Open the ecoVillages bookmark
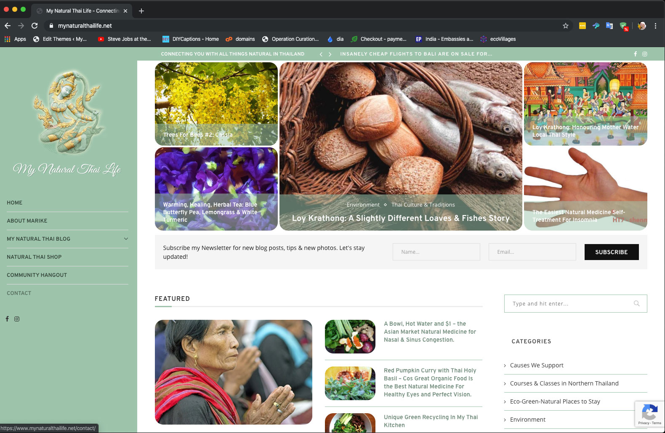Image resolution: width=665 pixels, height=433 pixels. point(498,39)
